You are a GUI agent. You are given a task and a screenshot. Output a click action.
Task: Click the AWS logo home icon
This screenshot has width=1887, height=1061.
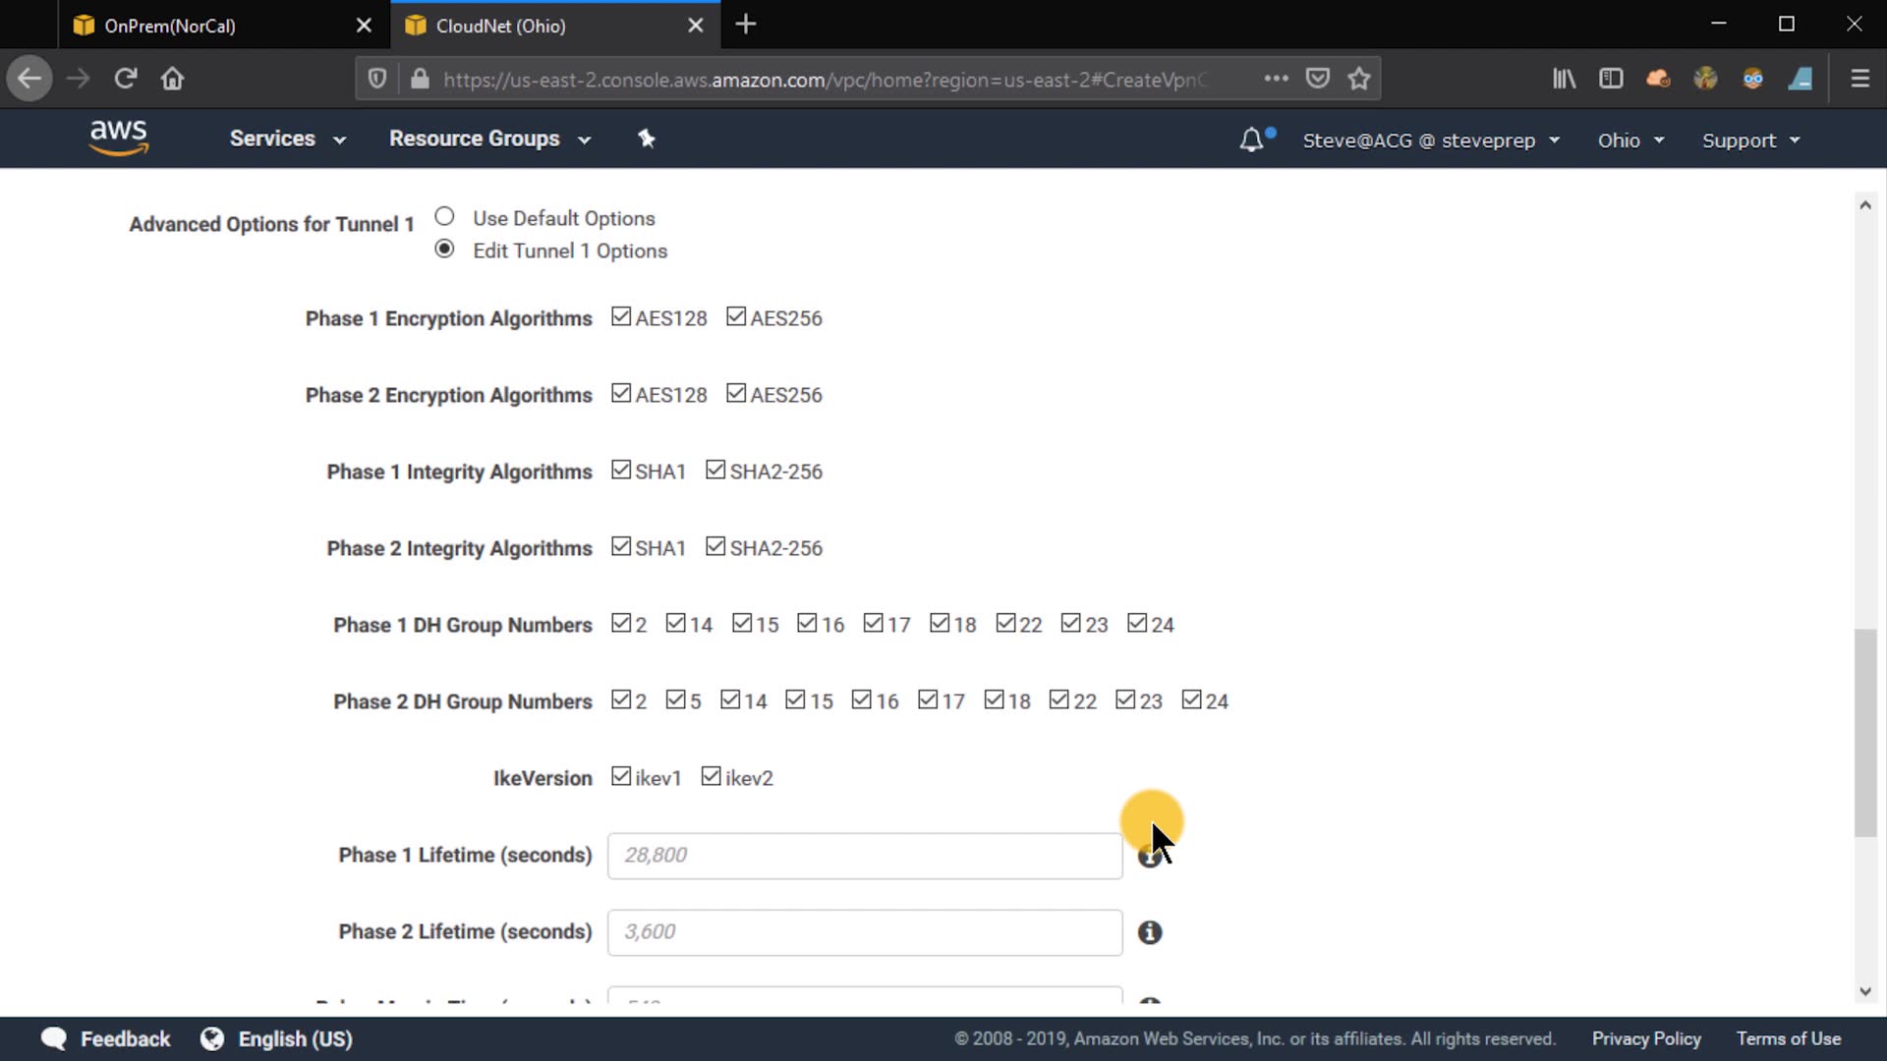119,139
